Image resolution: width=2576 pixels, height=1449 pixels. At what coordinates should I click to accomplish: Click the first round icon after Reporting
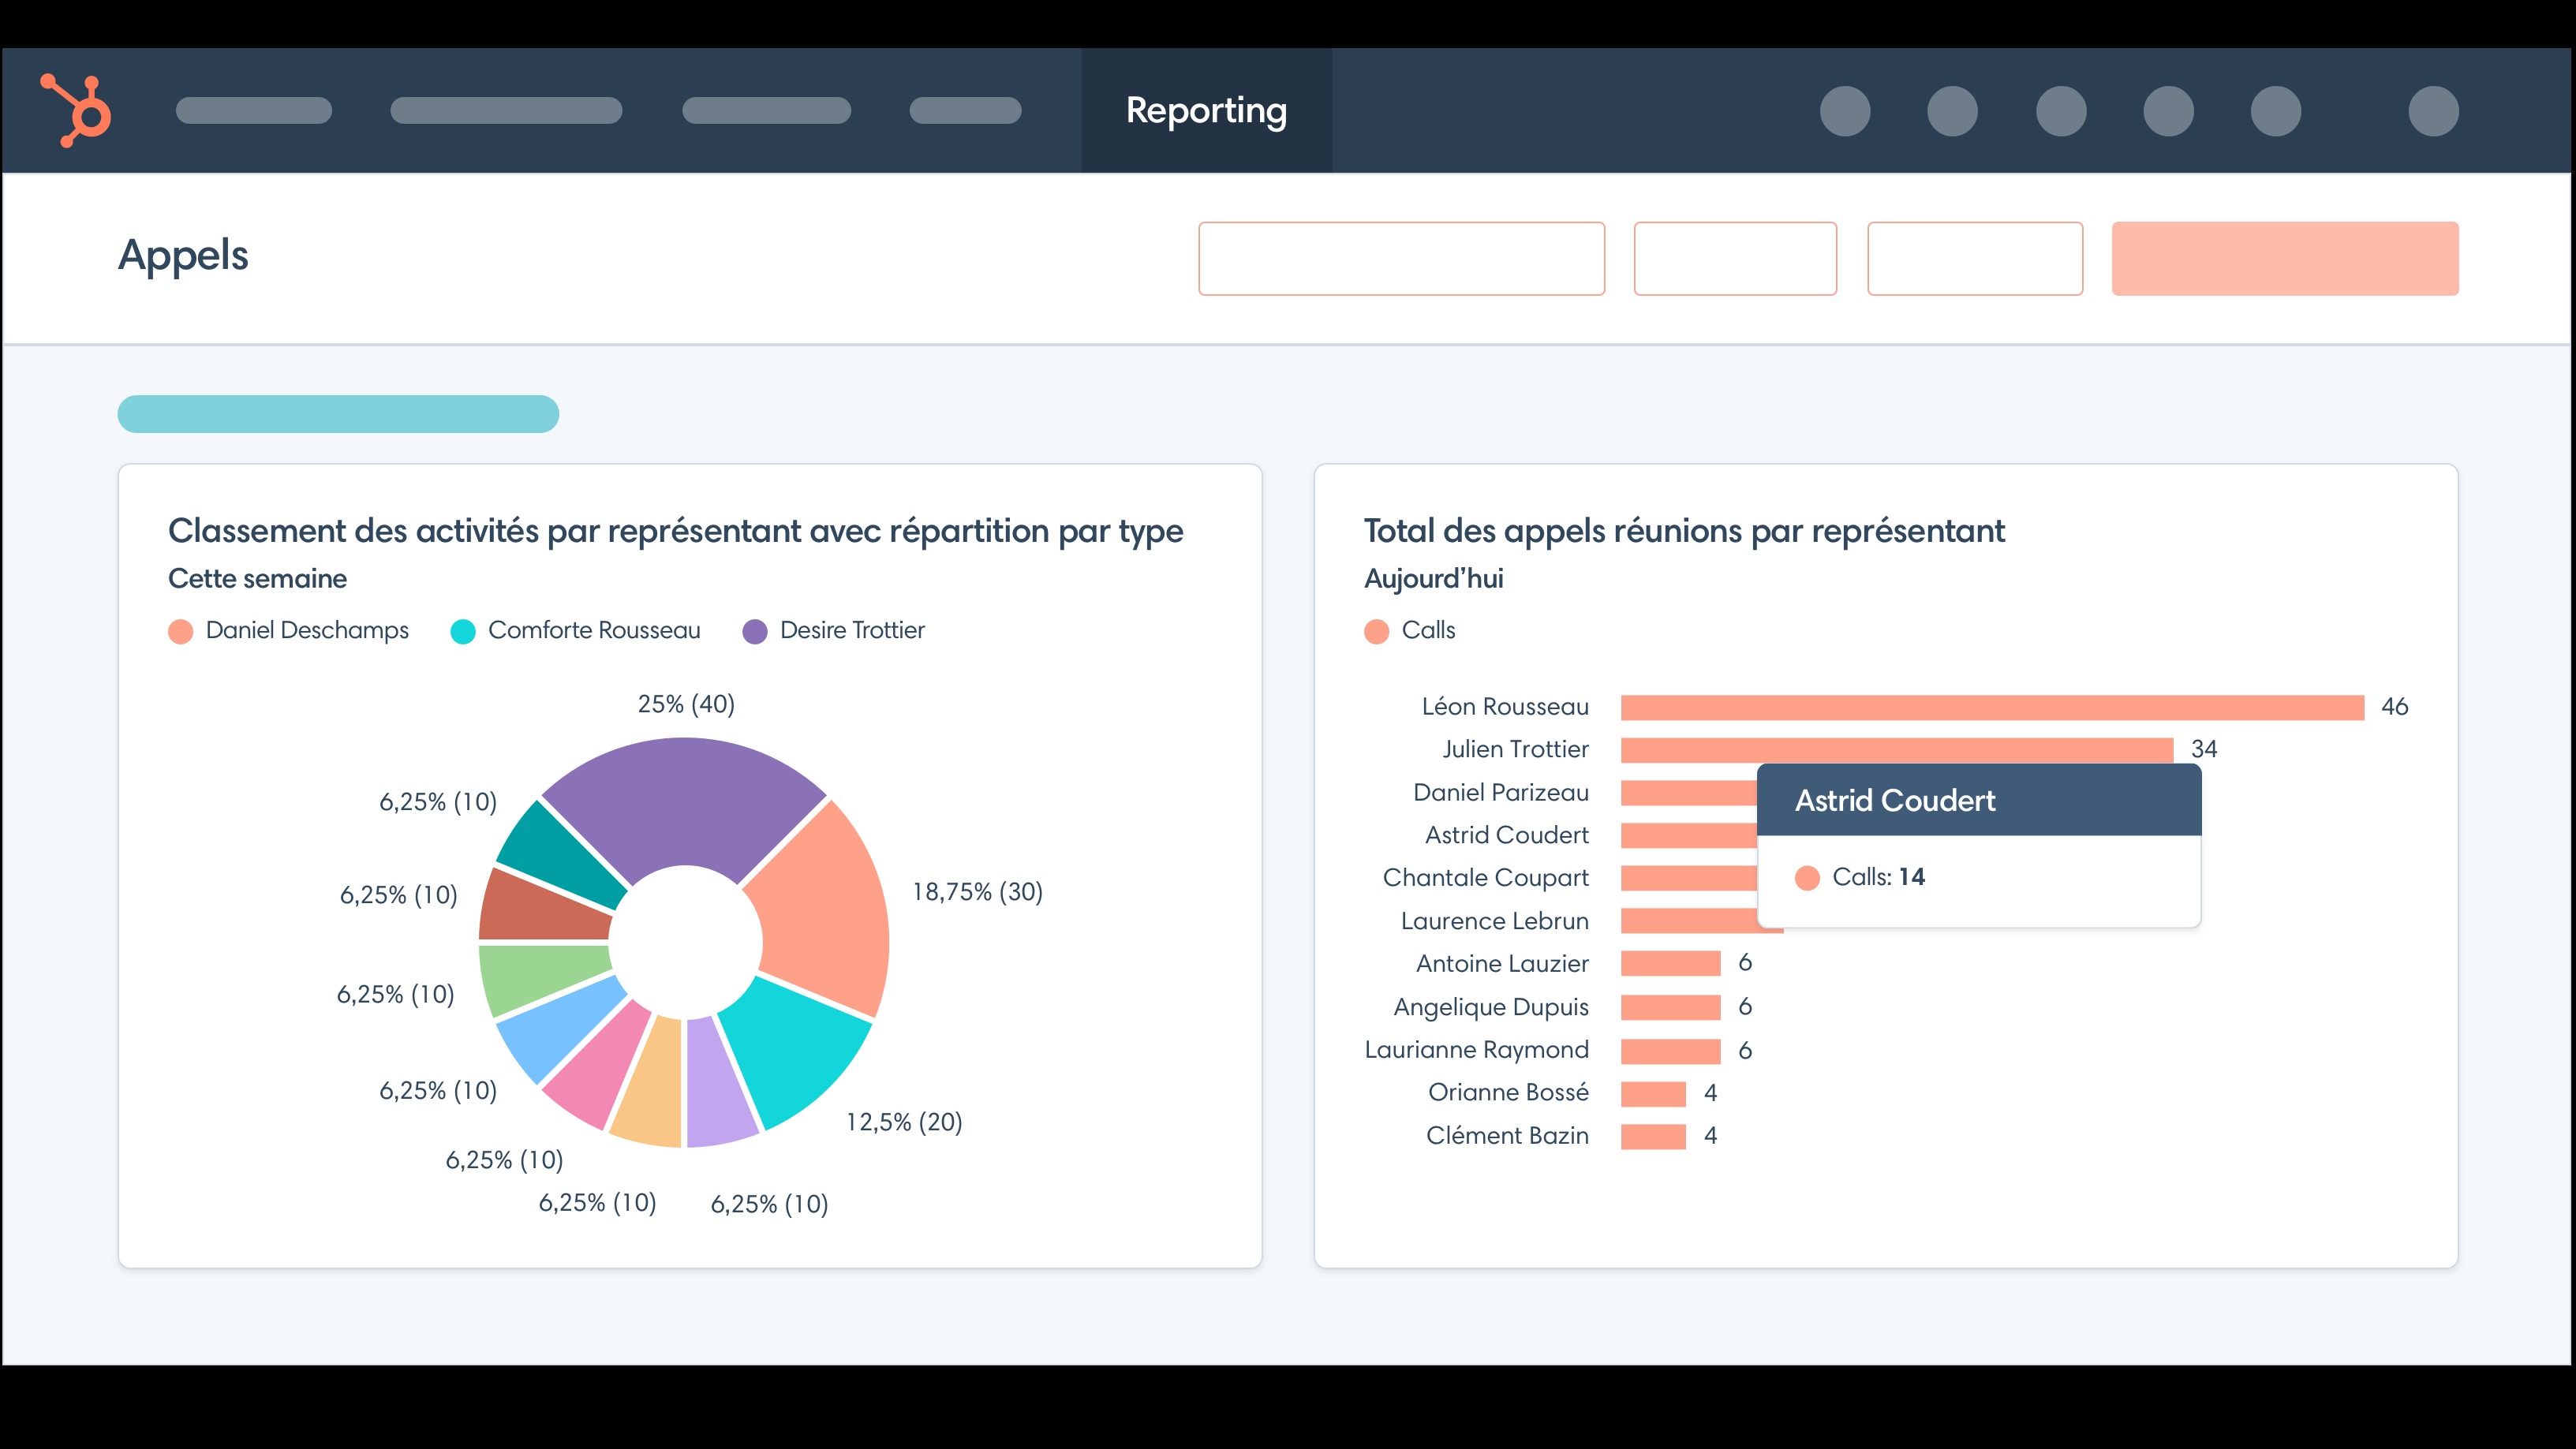[1845, 111]
